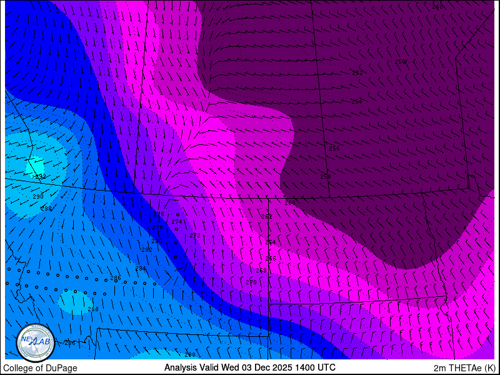Click the 282 contour label
Viewport: 500px width, 375px height.
(147, 250)
